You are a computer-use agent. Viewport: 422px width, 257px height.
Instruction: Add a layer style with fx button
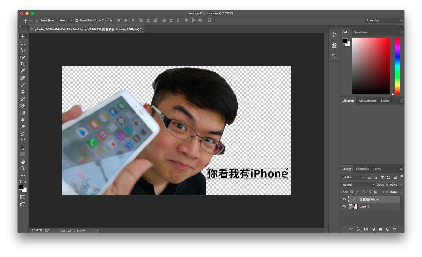[359, 229]
